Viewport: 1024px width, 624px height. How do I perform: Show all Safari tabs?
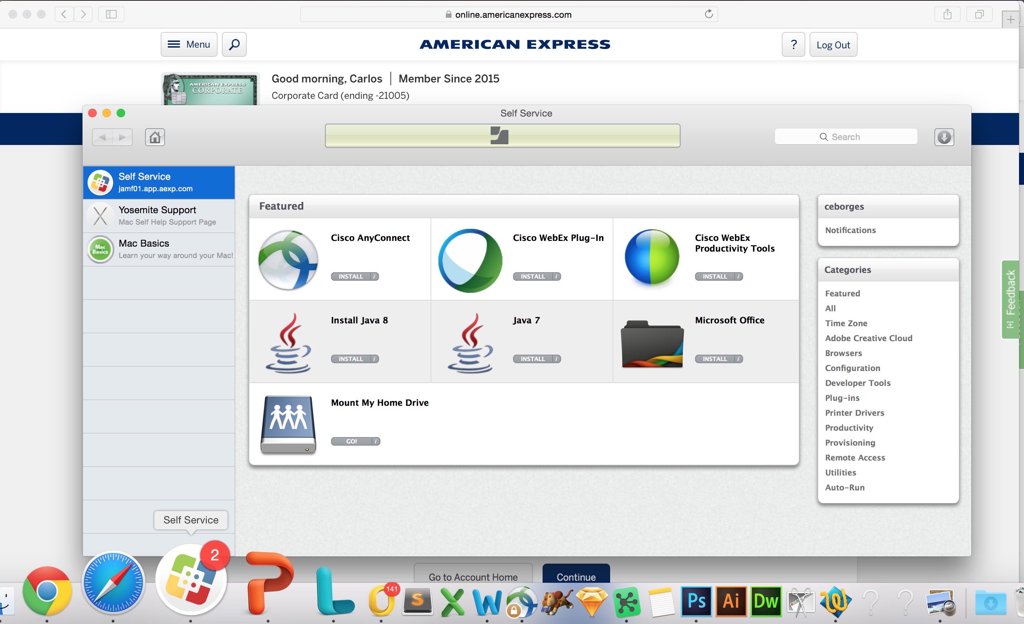point(980,14)
